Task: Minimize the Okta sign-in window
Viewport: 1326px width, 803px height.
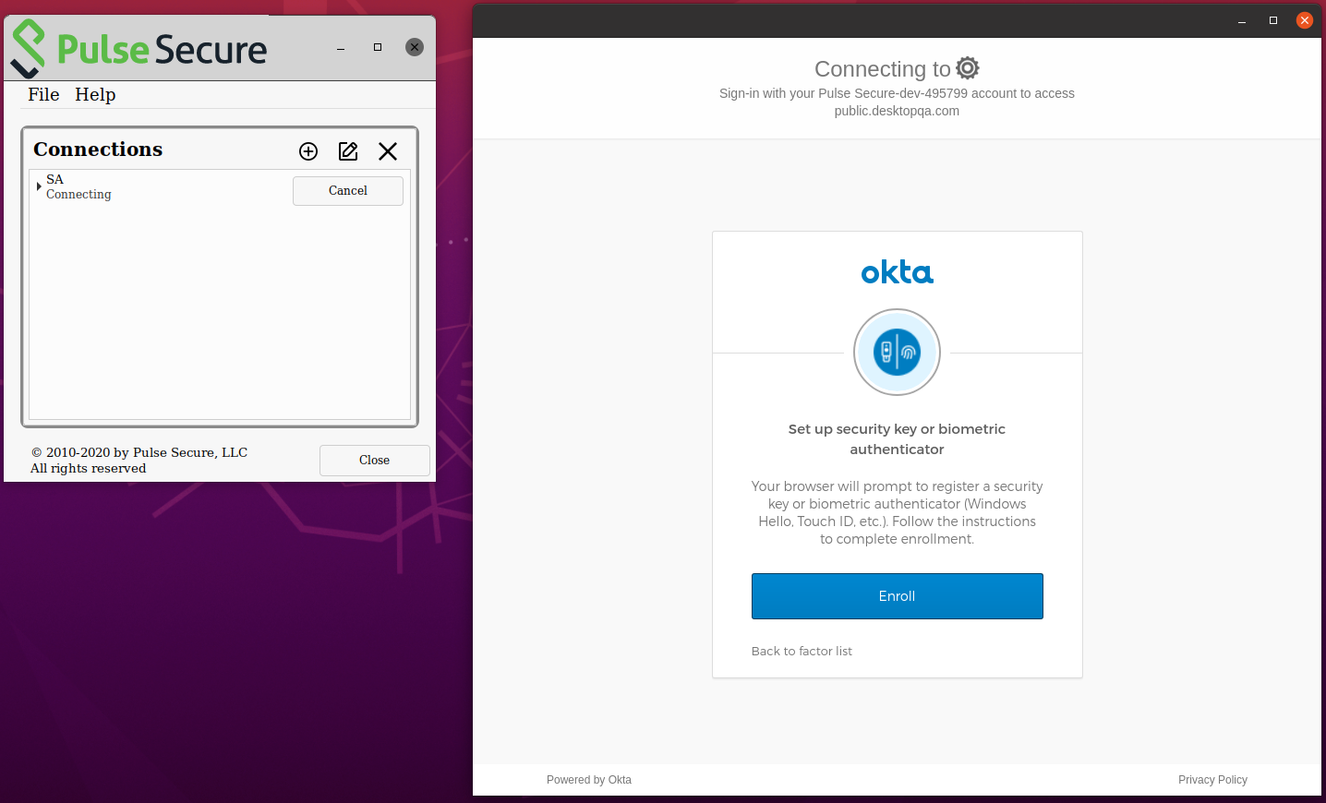Action: pyautogui.click(x=1242, y=20)
